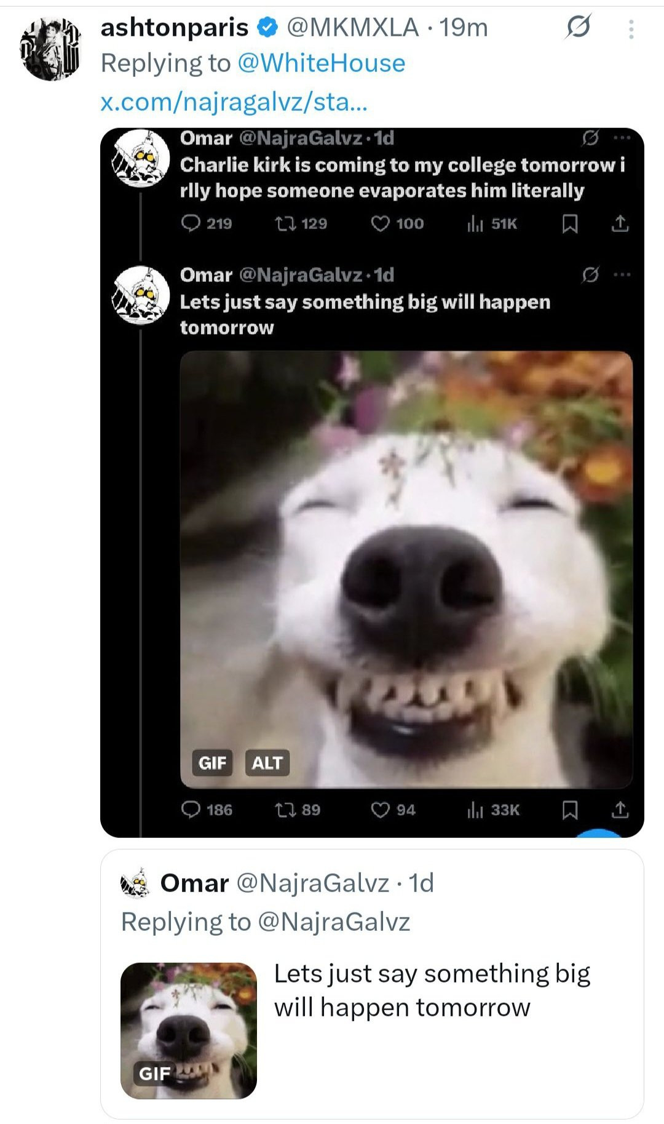The height and width of the screenshot is (1124, 664).
Task: Click reply icon with 186 replies
Action: pos(191,810)
